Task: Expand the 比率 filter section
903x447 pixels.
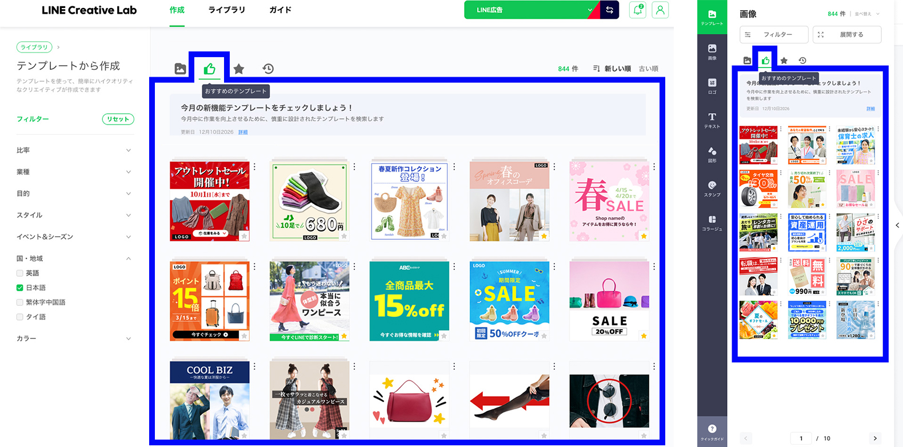Action: point(74,150)
